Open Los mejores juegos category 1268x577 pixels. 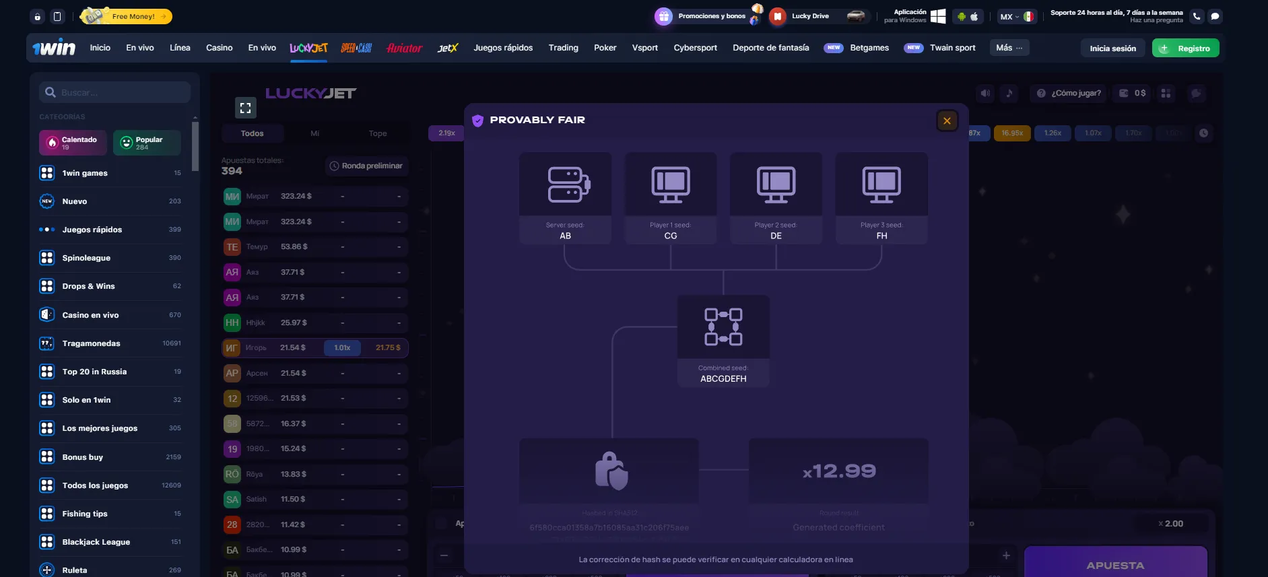pyautogui.click(x=111, y=428)
